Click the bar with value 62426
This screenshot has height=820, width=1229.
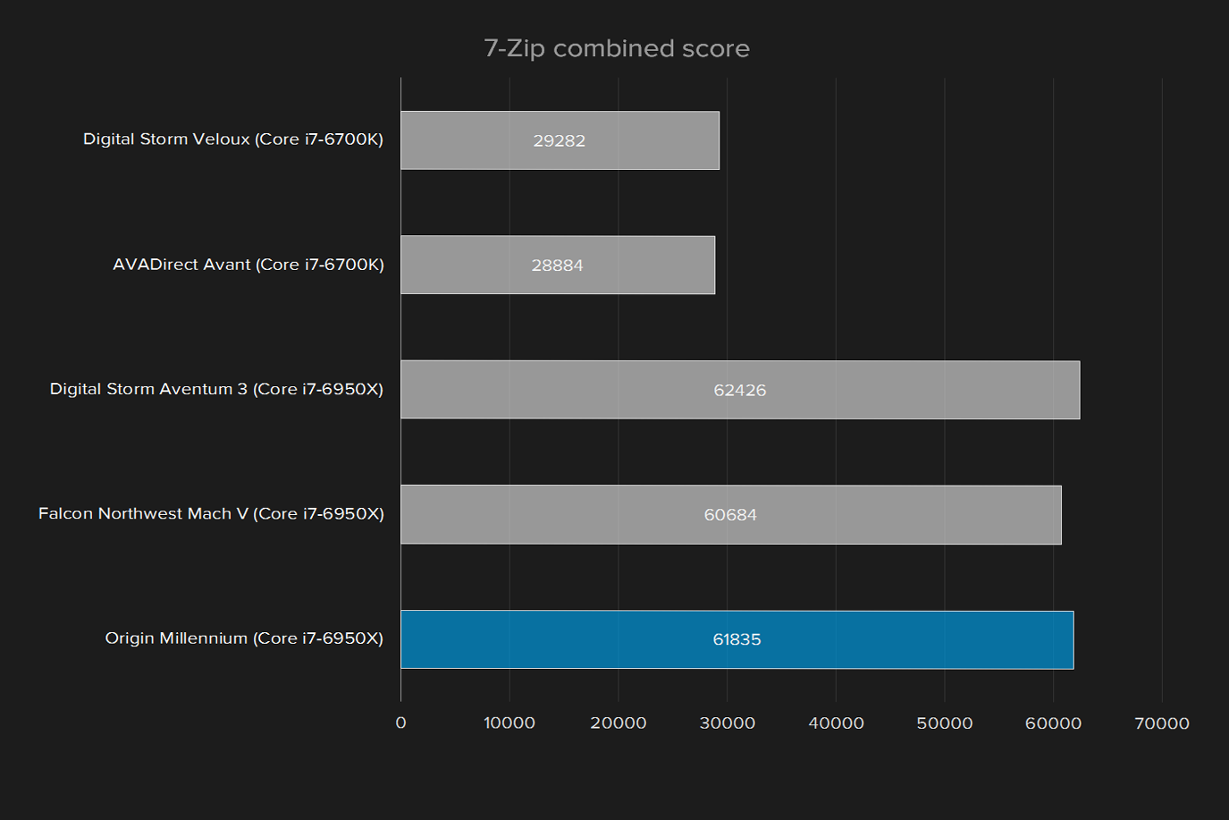tap(740, 390)
